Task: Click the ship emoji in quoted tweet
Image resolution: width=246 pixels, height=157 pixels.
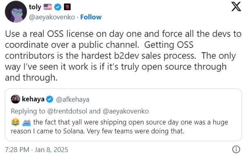Action: click(x=27, y=123)
